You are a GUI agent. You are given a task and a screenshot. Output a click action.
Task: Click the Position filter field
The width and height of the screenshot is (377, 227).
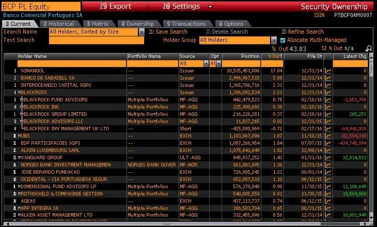click(241, 64)
